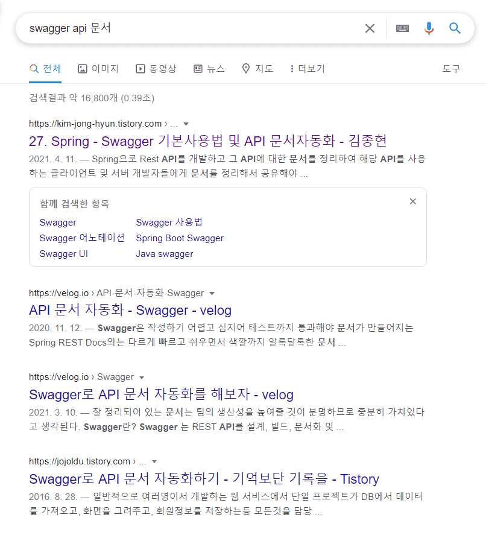The width and height of the screenshot is (486, 541).
Task: Open the 뉴스 tab
Action: pos(209,69)
